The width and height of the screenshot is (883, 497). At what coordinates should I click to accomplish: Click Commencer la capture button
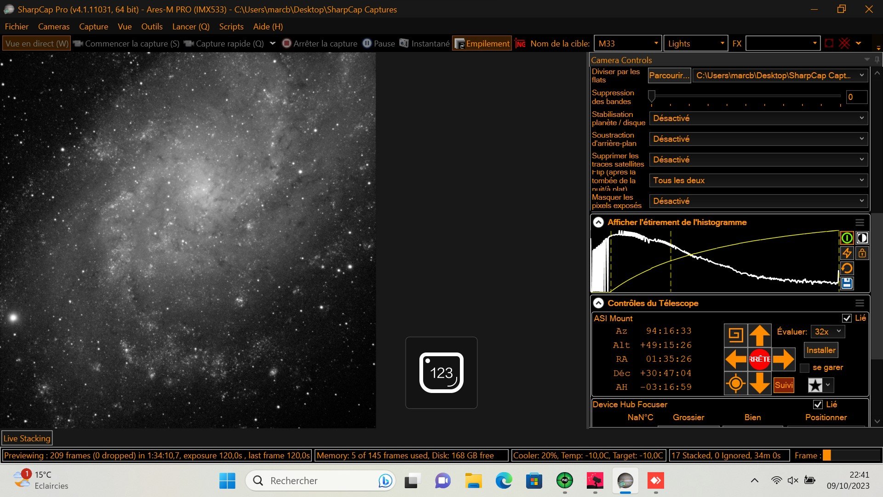point(126,43)
